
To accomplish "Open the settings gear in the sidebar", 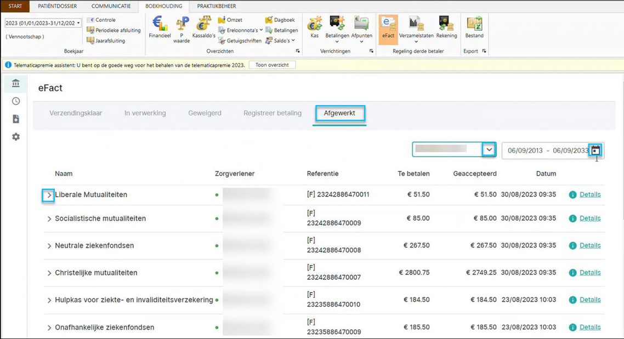I will pyautogui.click(x=16, y=137).
